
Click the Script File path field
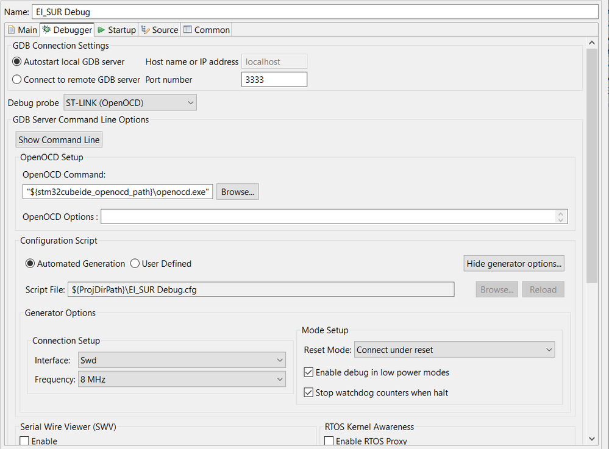point(261,289)
